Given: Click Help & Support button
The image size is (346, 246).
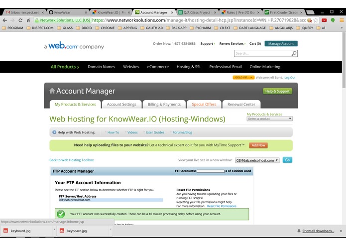Looking at the screenshot, I should click(x=277, y=91).
